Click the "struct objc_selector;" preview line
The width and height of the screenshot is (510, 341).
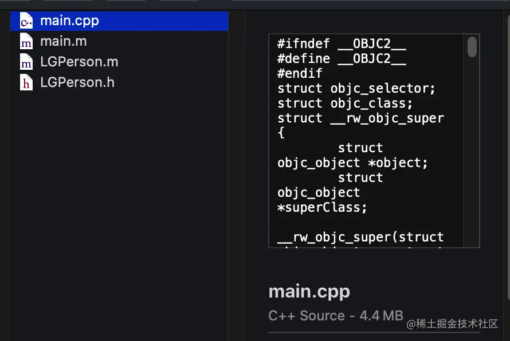(x=356, y=89)
